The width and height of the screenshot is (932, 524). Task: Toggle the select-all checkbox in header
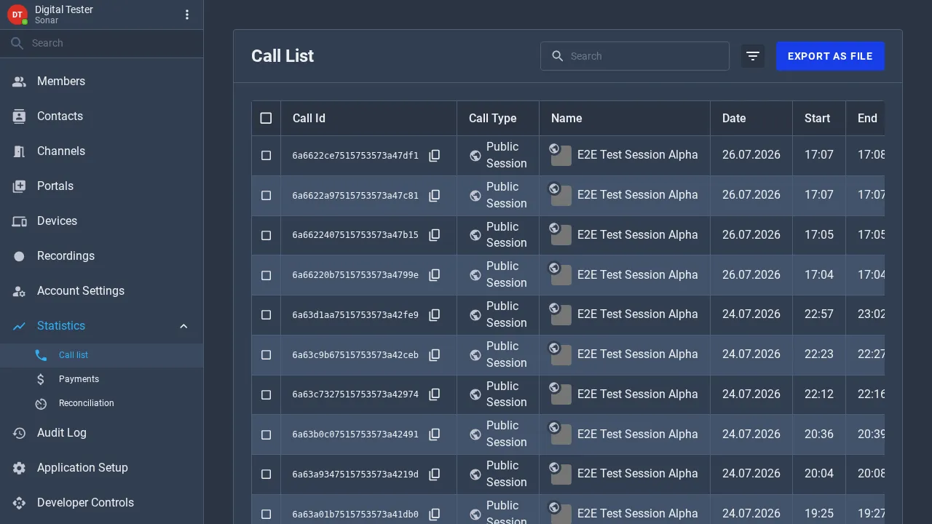[266, 118]
